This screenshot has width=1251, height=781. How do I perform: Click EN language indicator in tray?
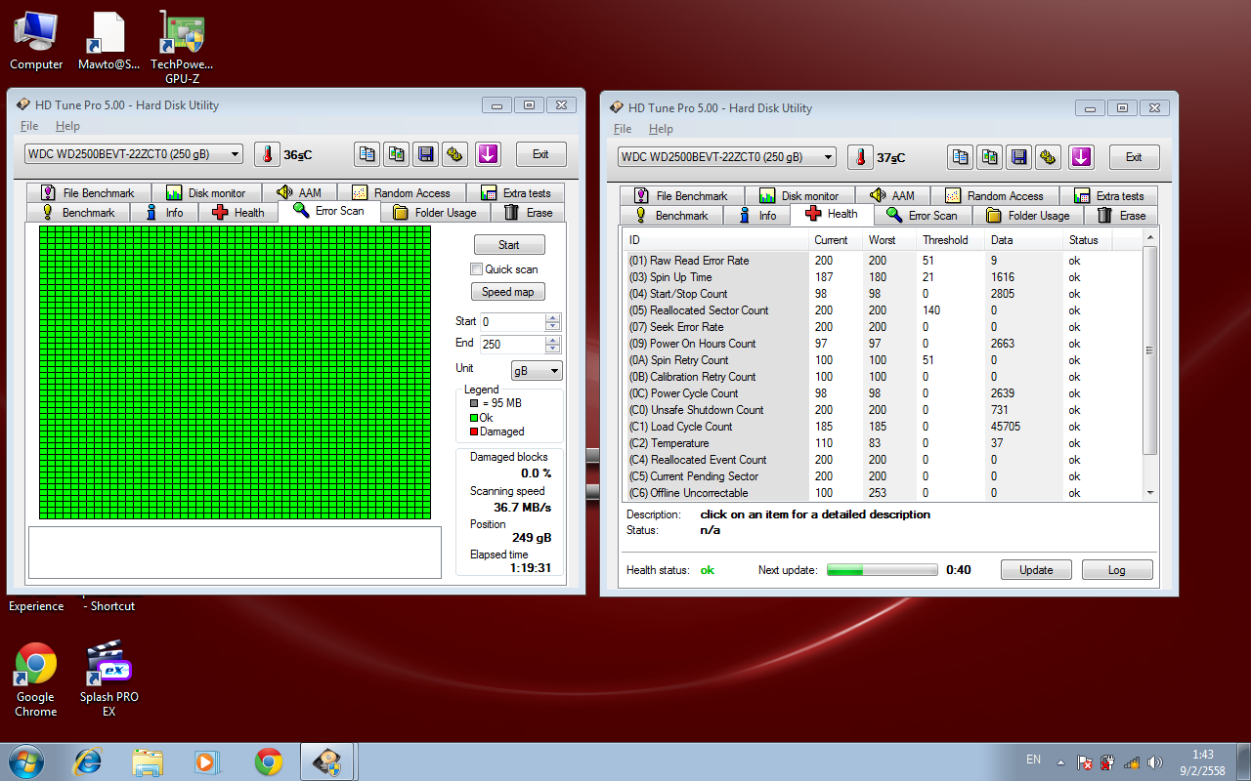pos(1033,760)
